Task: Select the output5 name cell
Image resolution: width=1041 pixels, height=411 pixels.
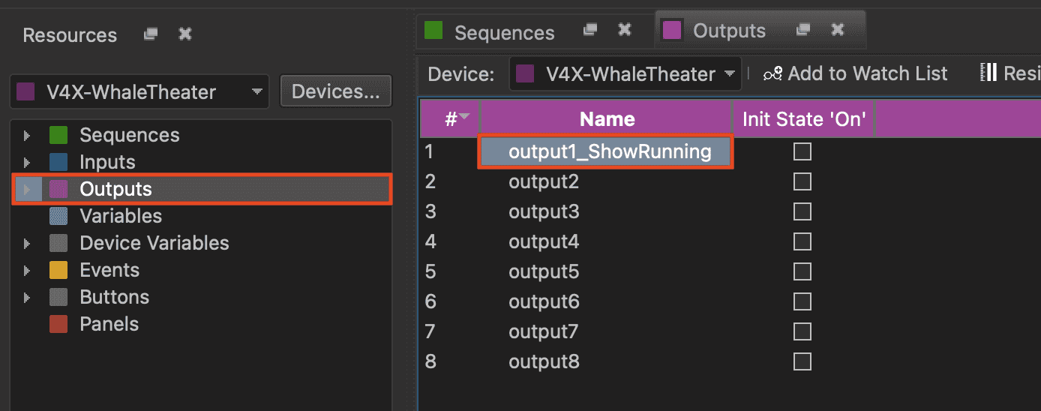Action: (544, 271)
